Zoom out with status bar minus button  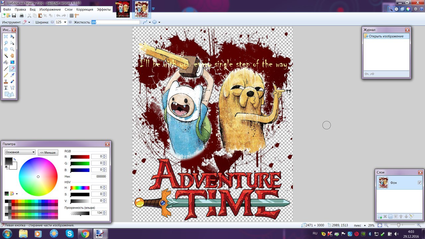pos(385,225)
